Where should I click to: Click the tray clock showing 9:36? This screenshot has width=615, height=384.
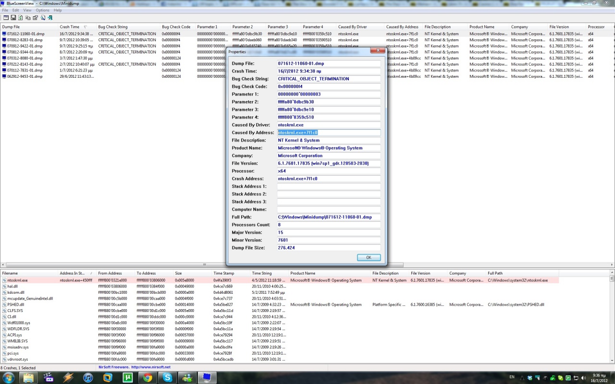pyautogui.click(x=599, y=378)
